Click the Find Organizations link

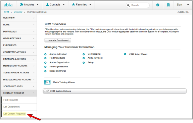(x=59, y=67)
